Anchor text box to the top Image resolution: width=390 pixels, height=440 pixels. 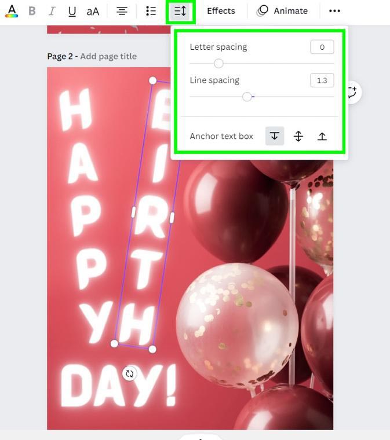[275, 136]
